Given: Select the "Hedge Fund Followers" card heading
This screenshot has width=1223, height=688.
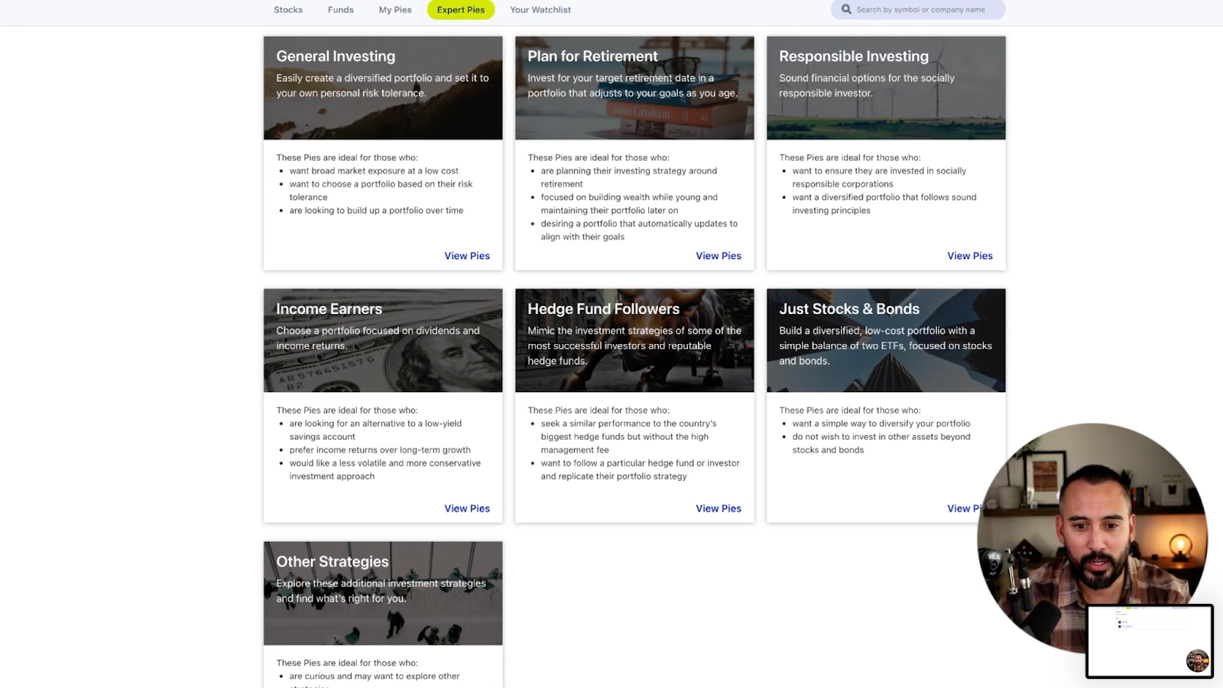Looking at the screenshot, I should click(603, 309).
